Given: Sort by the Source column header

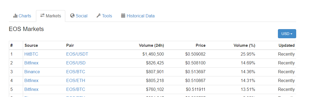Looking at the screenshot, I should [x=31, y=45].
